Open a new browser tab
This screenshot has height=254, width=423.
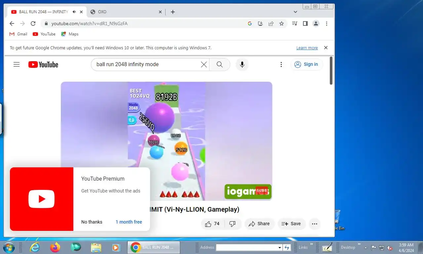click(173, 12)
